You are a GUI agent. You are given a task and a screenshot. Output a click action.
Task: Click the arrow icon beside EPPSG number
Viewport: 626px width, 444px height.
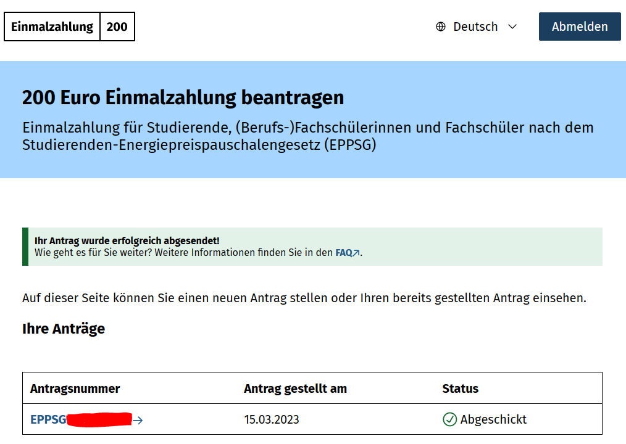coord(138,421)
